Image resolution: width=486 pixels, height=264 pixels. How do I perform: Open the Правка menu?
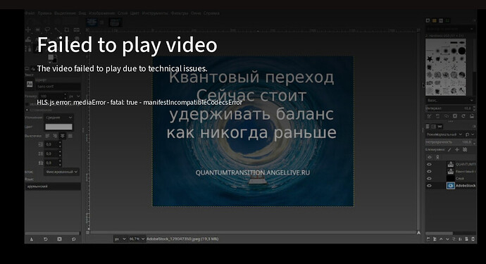[x=44, y=13]
